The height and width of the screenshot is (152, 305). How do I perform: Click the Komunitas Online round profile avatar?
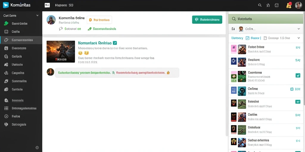[x=51, y=20]
